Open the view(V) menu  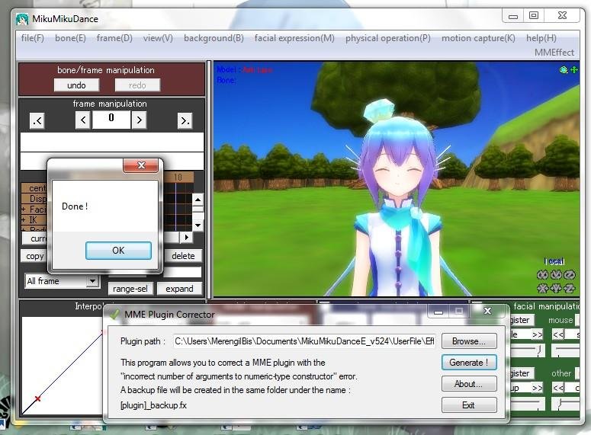158,38
